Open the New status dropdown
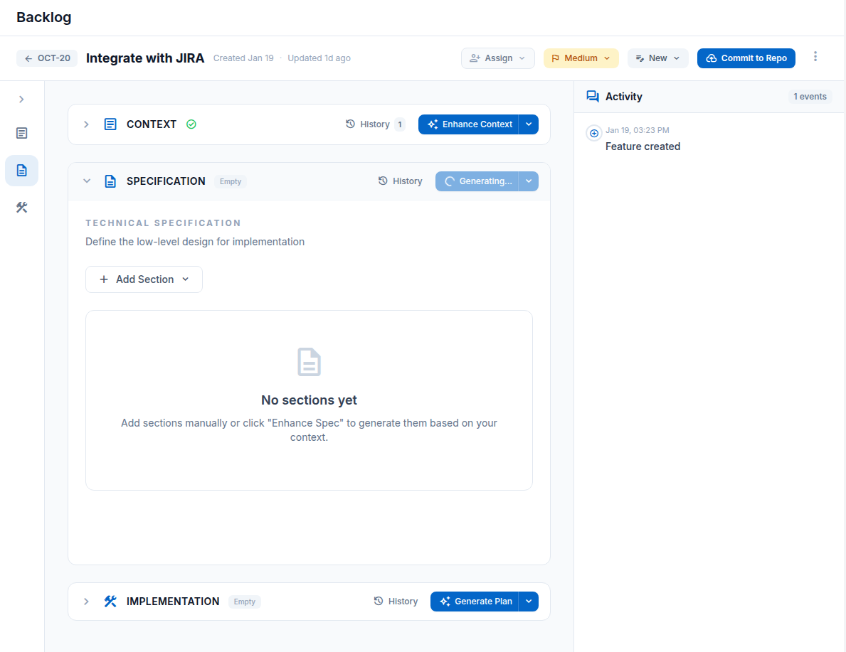Screen dimensions: 846x652 click(657, 58)
